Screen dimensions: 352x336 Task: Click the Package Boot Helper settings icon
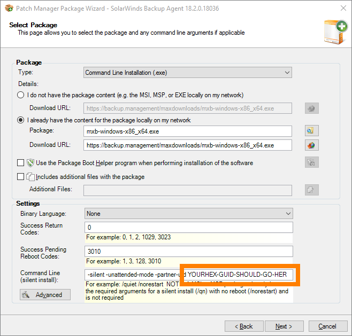[x=311, y=162]
